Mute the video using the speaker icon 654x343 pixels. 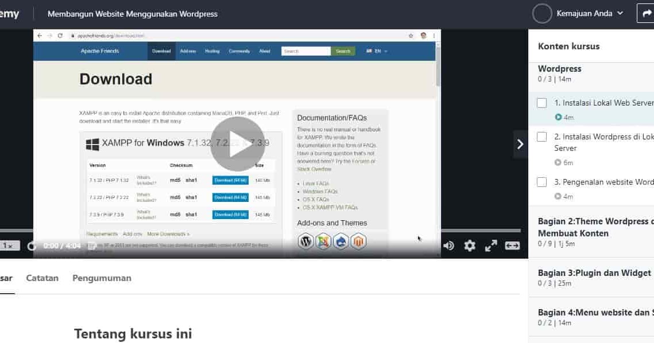449,246
